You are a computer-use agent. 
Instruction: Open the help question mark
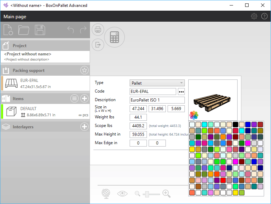(x=264, y=16)
